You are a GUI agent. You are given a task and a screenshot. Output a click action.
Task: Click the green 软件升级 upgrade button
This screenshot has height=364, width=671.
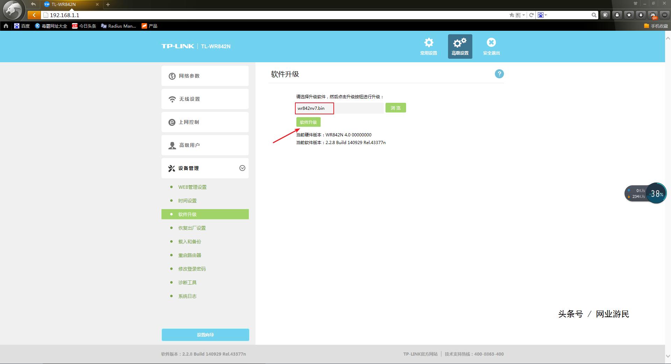click(308, 122)
